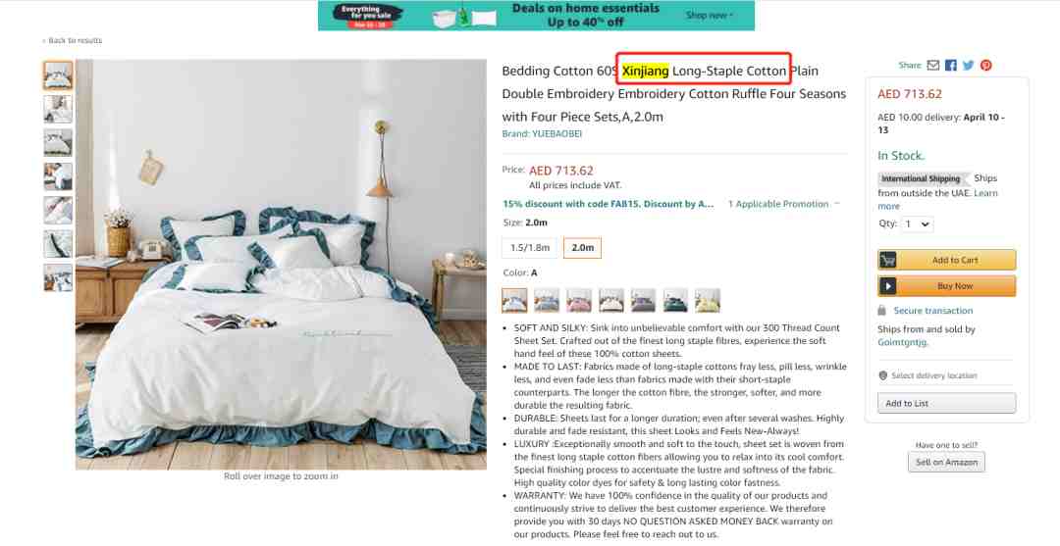
Task: Share product on Facebook
Action: (x=951, y=66)
